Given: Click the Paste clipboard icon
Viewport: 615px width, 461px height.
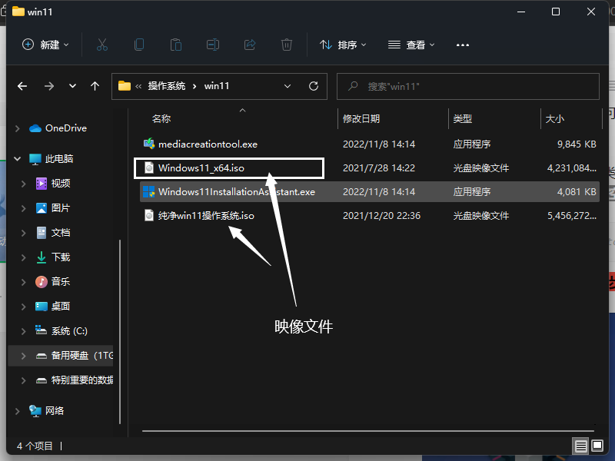Looking at the screenshot, I should 176,45.
